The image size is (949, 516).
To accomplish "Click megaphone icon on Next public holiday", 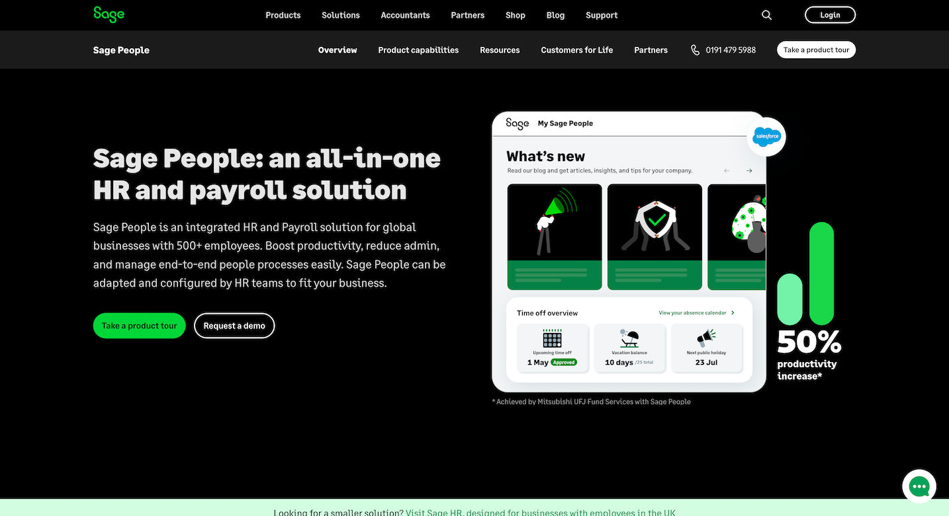I will point(706,338).
